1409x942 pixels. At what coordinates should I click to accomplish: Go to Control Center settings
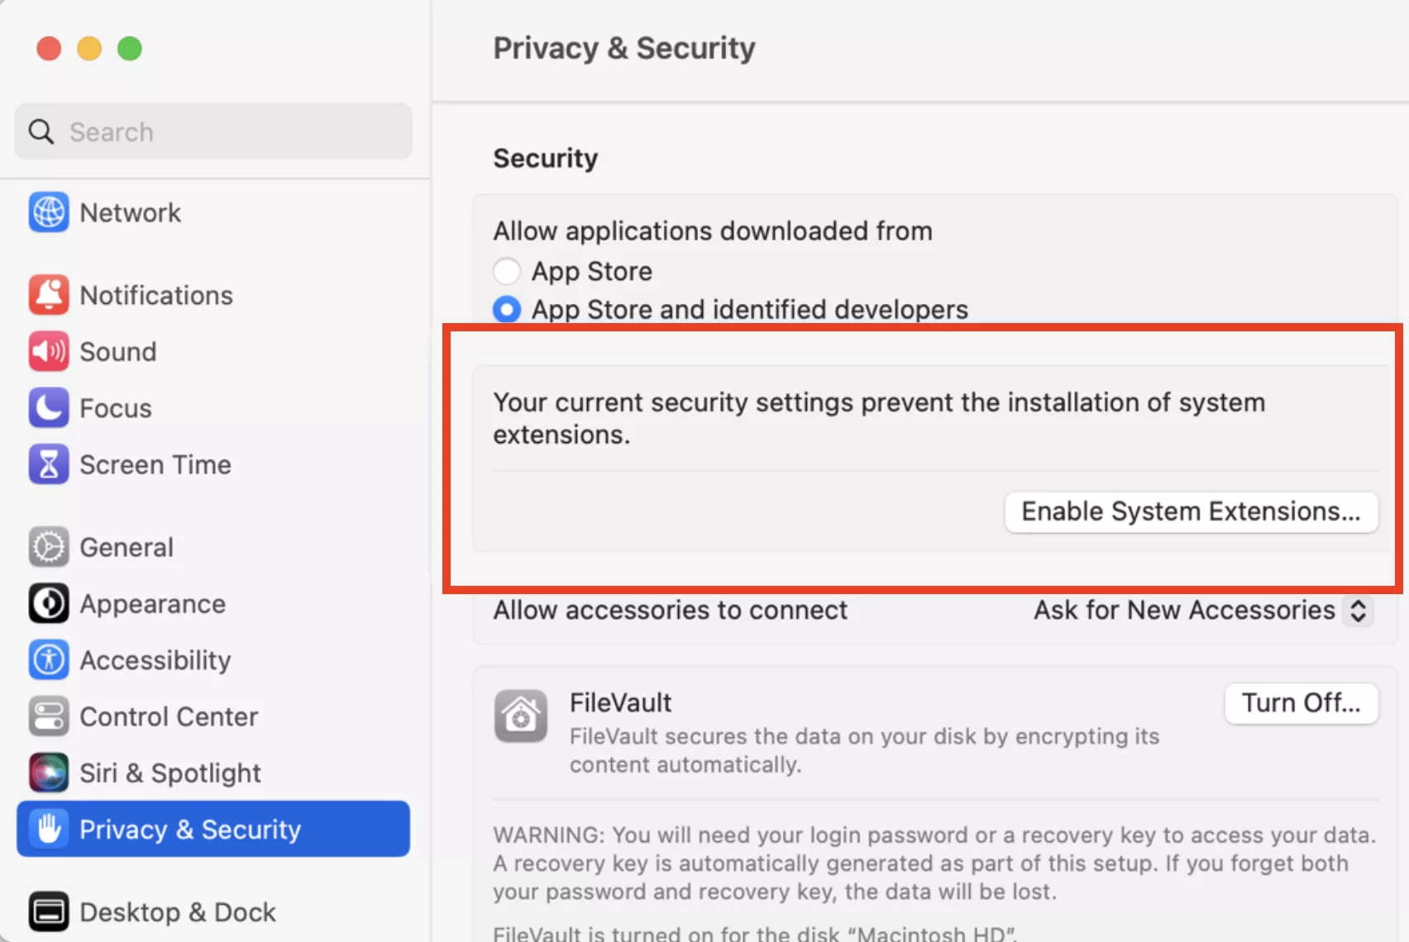point(169,716)
